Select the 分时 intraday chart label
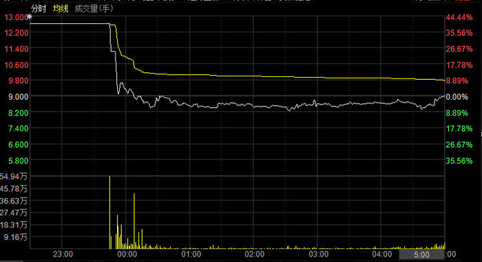 [x=39, y=9]
